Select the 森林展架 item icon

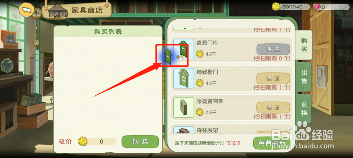point(184,130)
